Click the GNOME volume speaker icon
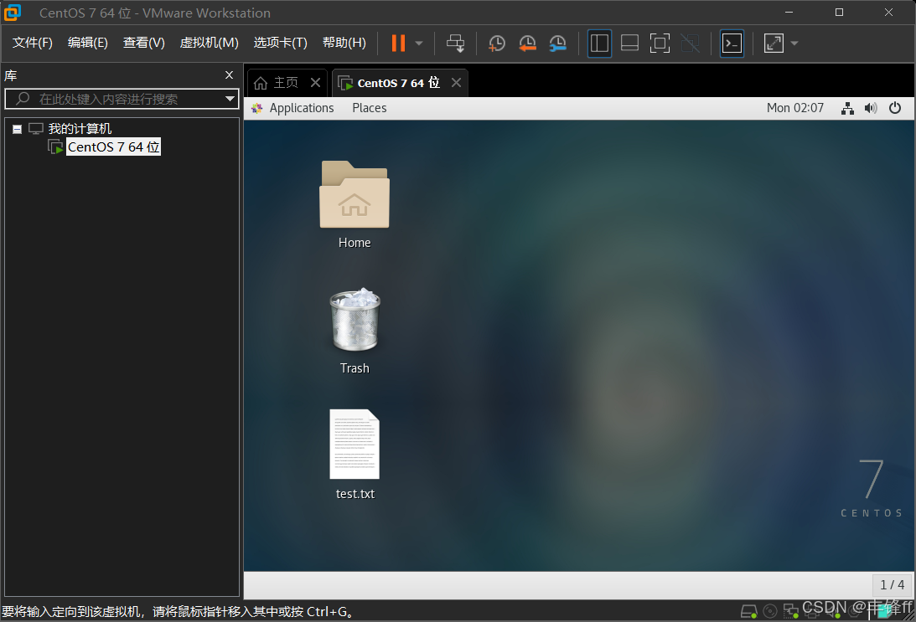Image resolution: width=916 pixels, height=622 pixels. 871,108
